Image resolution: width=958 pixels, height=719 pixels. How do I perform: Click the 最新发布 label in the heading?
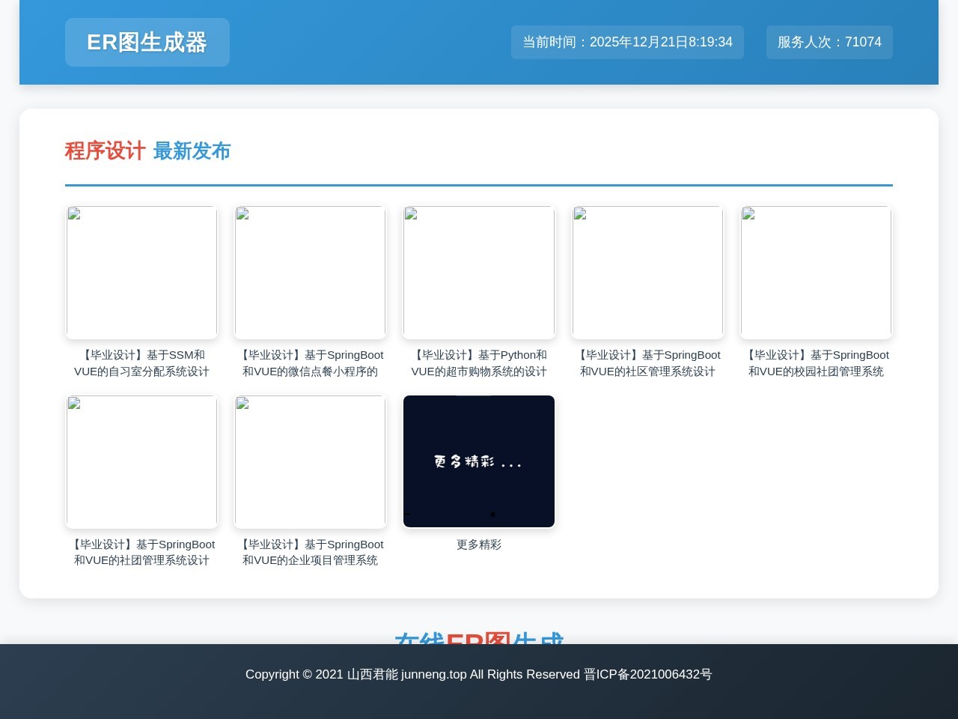tap(192, 151)
